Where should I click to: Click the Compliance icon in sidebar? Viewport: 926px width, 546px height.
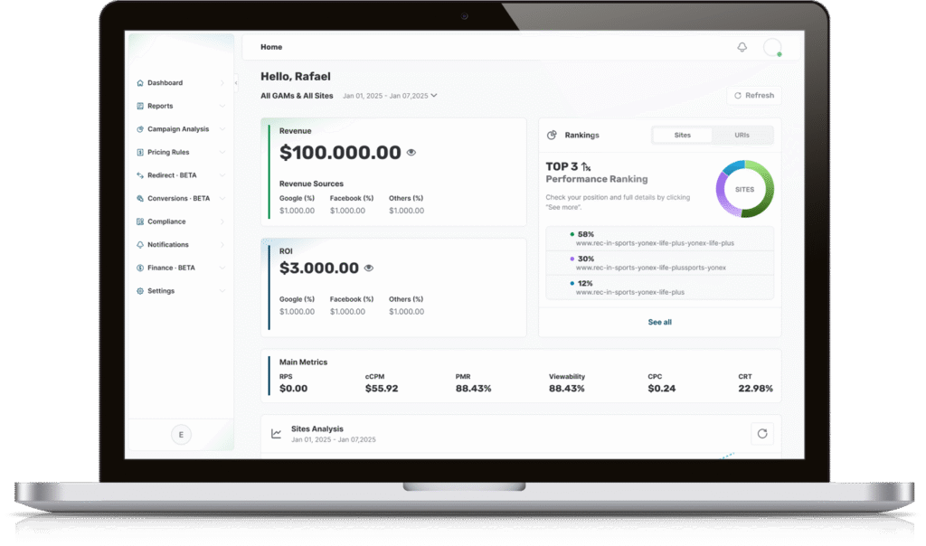point(140,221)
